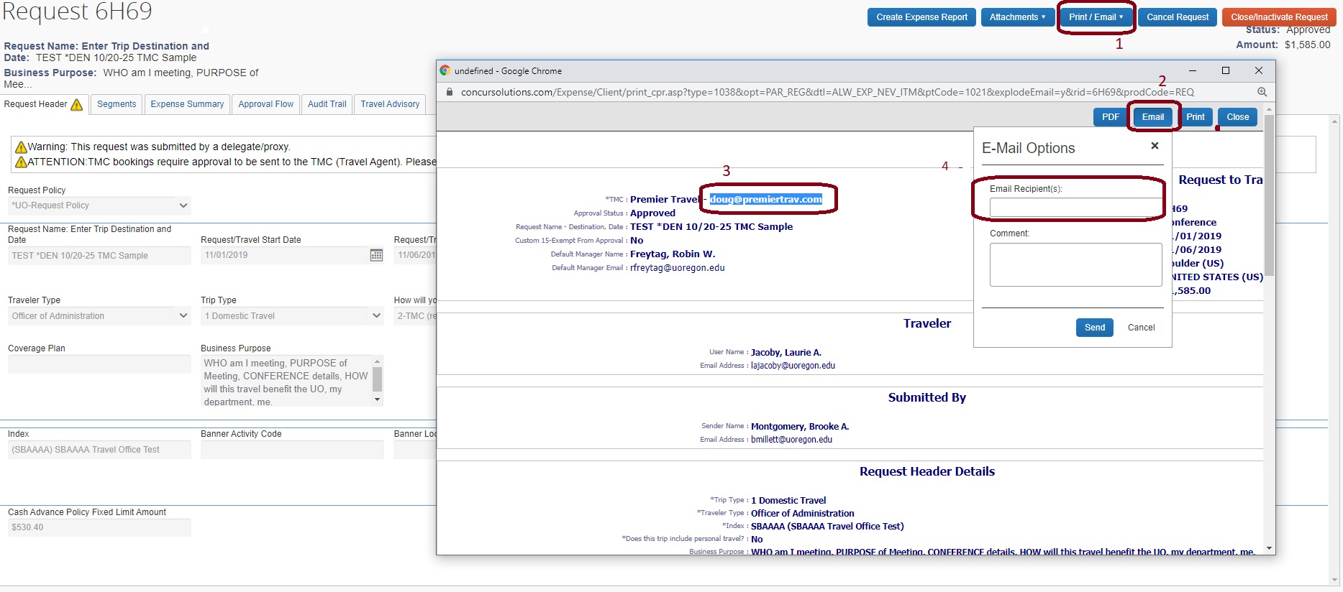Screen dimensions: 1343x592
Task: Click the Business Purpose text area
Action: (x=286, y=381)
